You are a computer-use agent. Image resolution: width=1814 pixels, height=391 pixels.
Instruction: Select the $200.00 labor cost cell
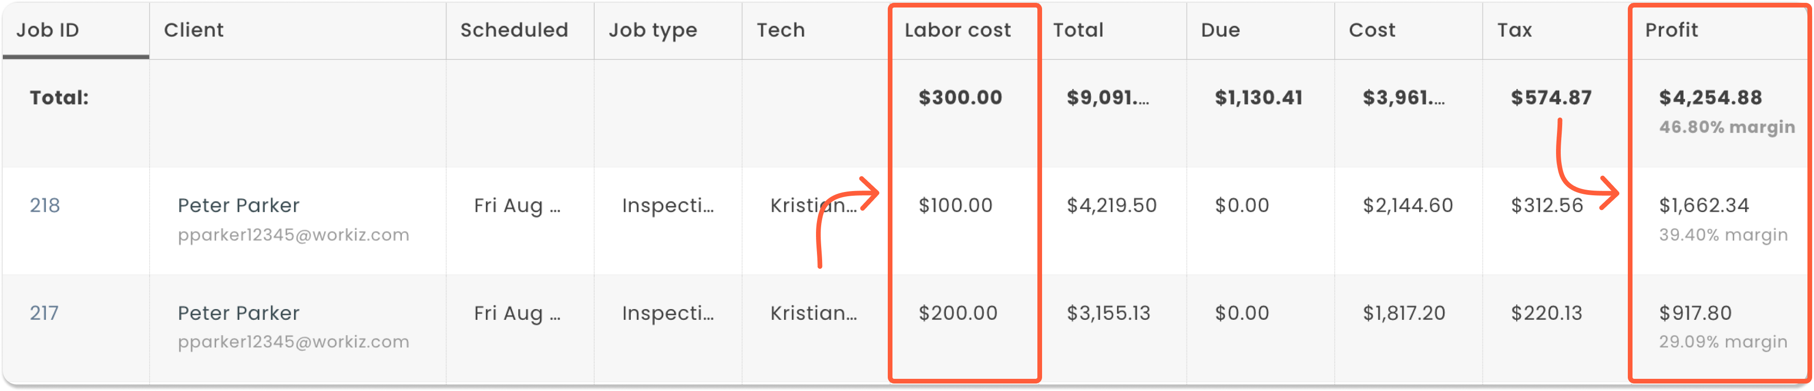pyautogui.click(x=958, y=313)
